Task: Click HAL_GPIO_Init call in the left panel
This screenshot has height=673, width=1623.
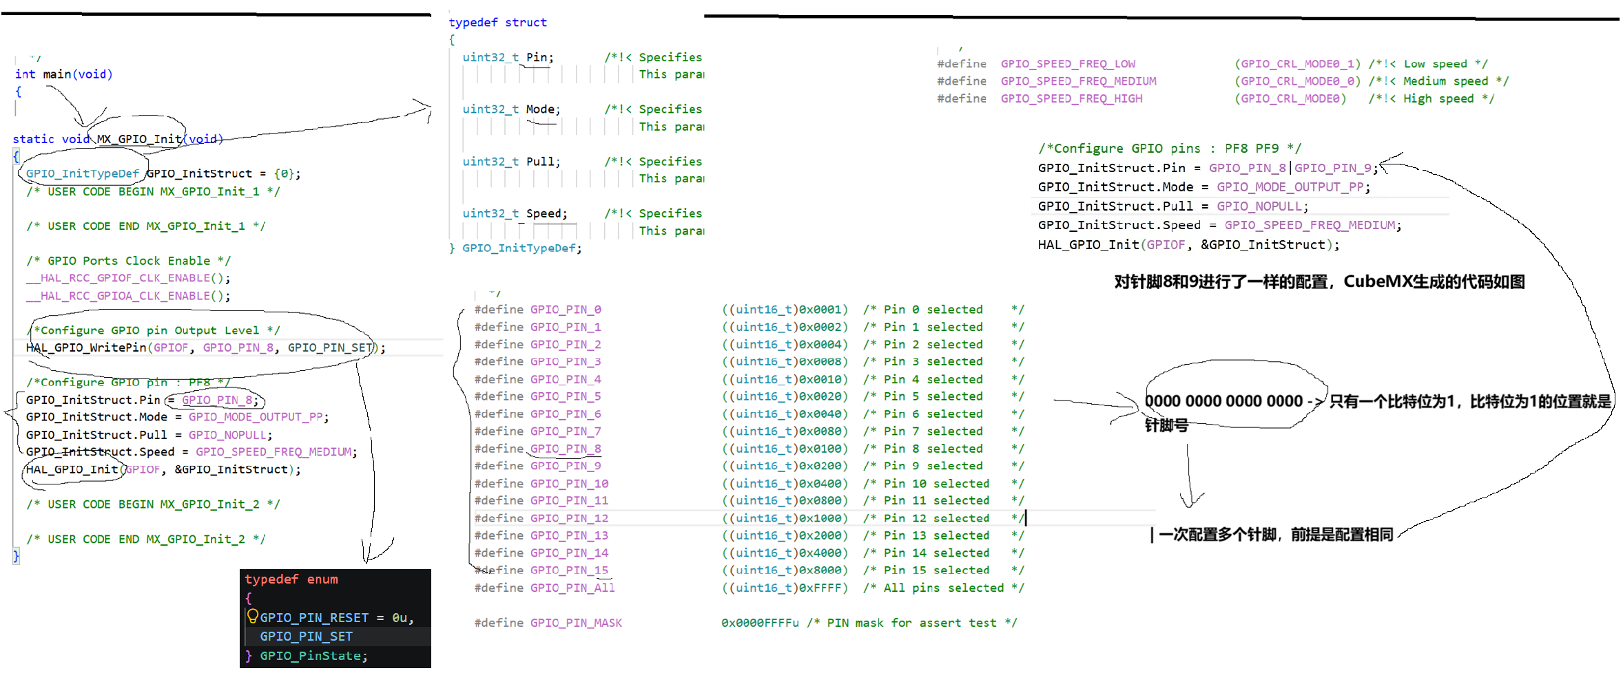Action: (72, 469)
